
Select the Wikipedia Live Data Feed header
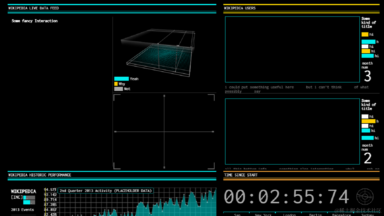pyautogui.click(x=34, y=8)
